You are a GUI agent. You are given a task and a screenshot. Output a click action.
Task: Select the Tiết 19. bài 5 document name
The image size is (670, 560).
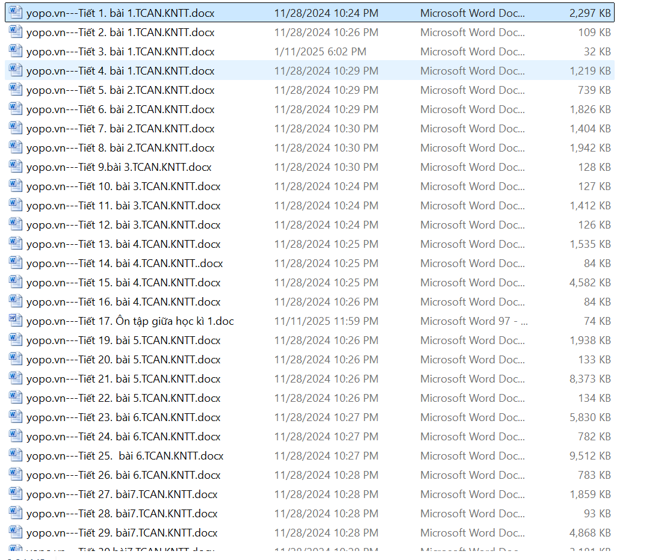[123, 340]
